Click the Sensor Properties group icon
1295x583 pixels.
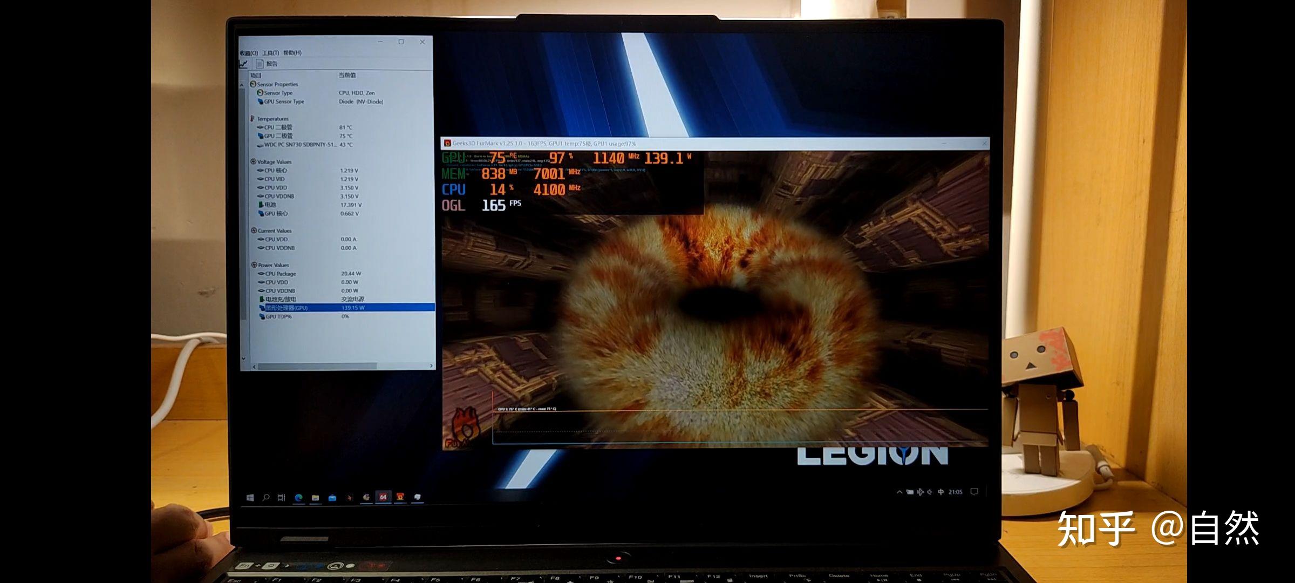click(253, 84)
